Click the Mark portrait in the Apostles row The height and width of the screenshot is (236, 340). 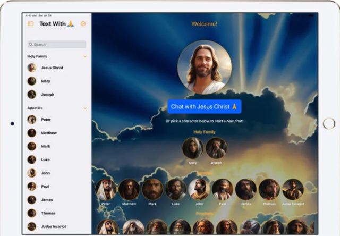[152, 189]
